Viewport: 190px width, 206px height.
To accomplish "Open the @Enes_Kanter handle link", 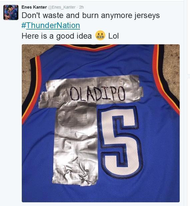I will [62, 7].
